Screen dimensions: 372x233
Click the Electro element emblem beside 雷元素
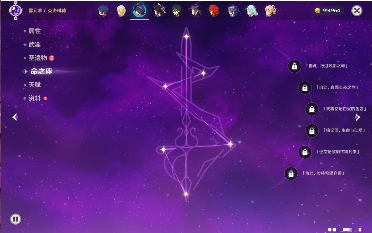pos(15,11)
